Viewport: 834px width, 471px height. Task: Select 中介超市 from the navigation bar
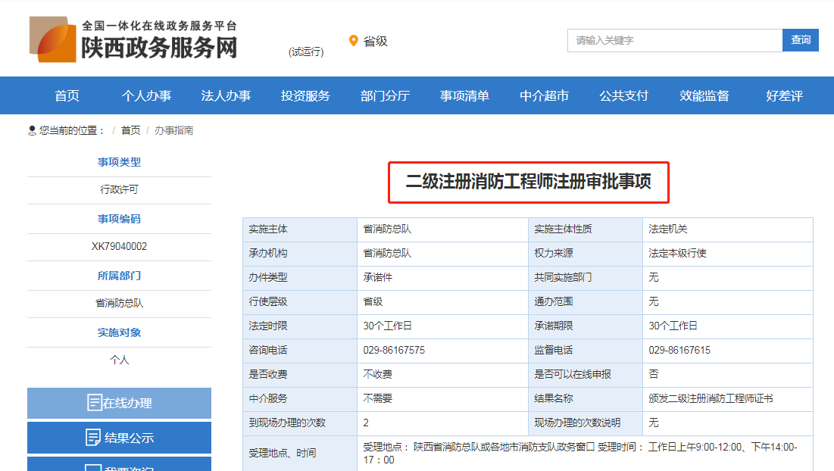(x=544, y=95)
